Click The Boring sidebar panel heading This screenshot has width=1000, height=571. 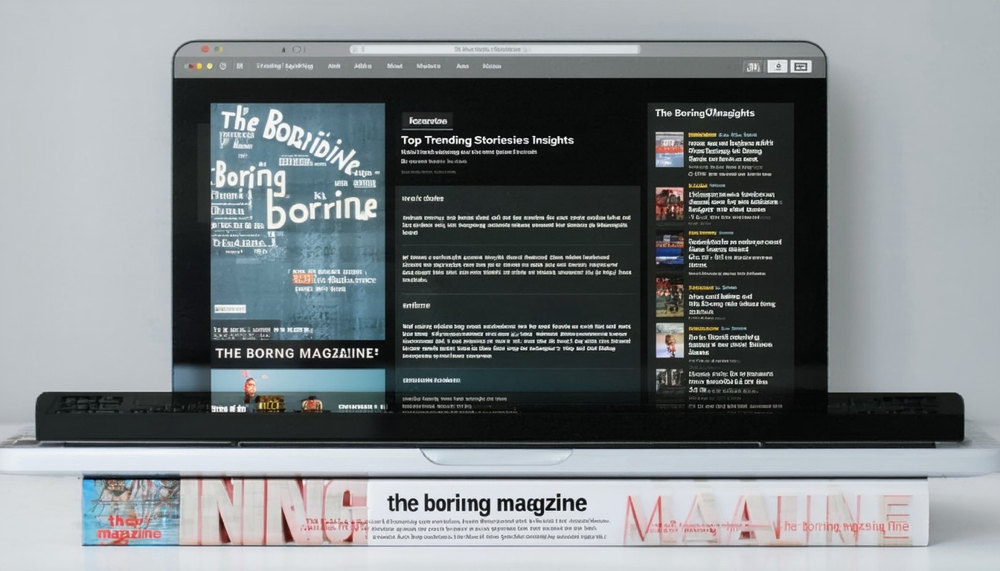click(705, 113)
